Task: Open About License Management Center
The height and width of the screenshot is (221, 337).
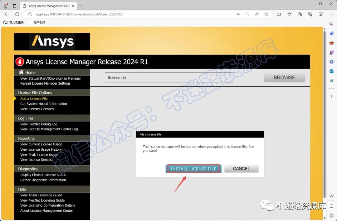Action: pyautogui.click(x=46, y=210)
